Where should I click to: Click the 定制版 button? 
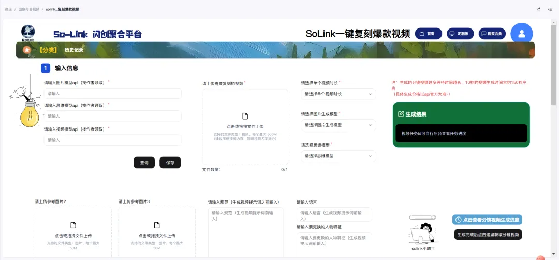pyautogui.click(x=460, y=34)
